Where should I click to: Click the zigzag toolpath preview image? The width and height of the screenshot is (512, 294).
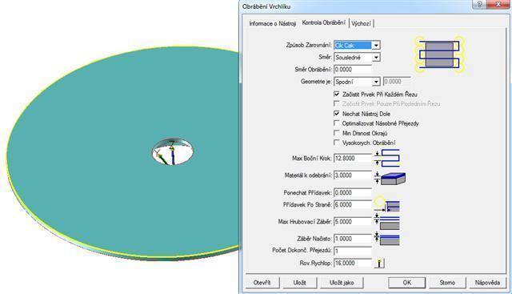point(439,54)
